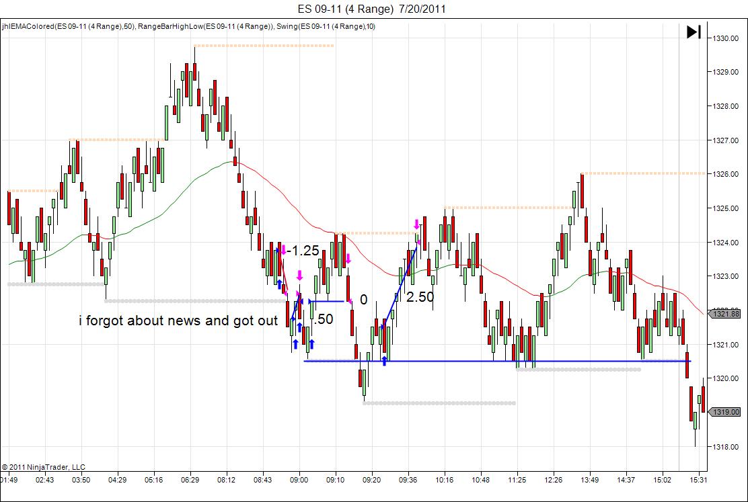748x502 pixels.
Task: Click the 1324.00 price axis label
Action: tap(725, 243)
